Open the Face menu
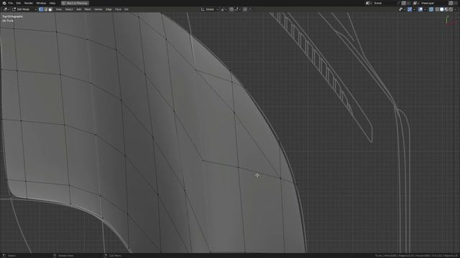Image resolution: width=460 pixels, height=258 pixels. pyautogui.click(x=118, y=9)
